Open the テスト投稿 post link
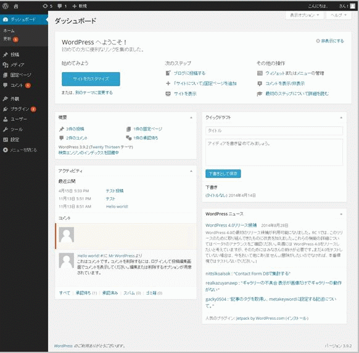The height and width of the screenshot is (353, 359). click(115, 191)
